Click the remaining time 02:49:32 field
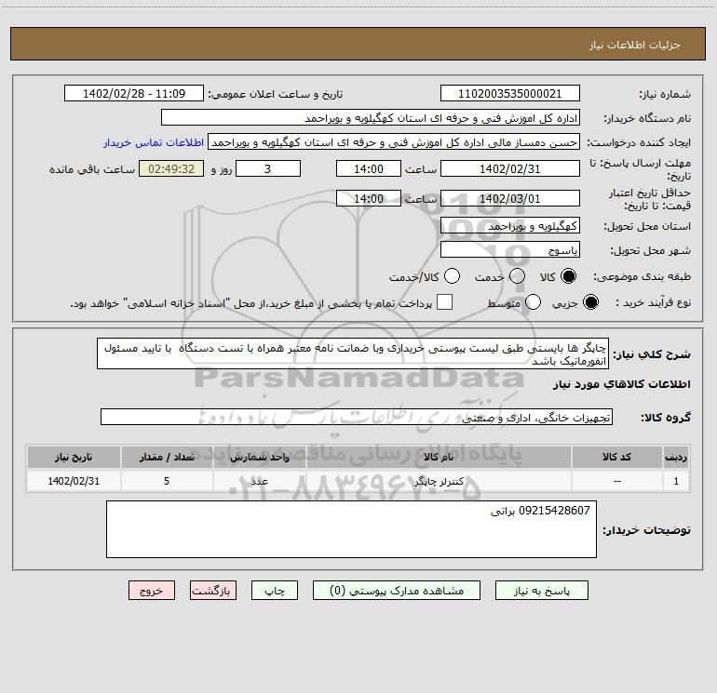The width and height of the screenshot is (717, 693). click(x=171, y=168)
